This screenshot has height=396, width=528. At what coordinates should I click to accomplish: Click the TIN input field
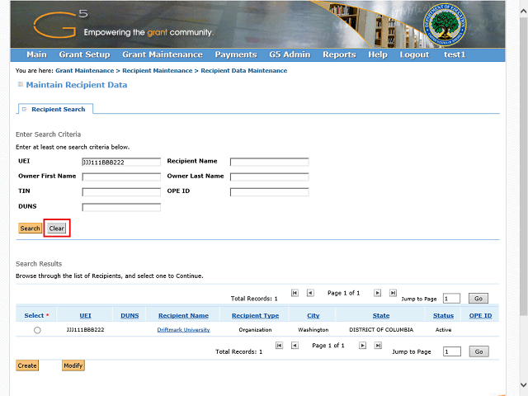[x=121, y=192]
